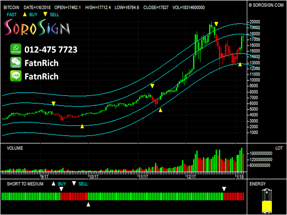Click the SHORT TO MEDIUM label
The image size is (287, 215).
(x=25, y=184)
